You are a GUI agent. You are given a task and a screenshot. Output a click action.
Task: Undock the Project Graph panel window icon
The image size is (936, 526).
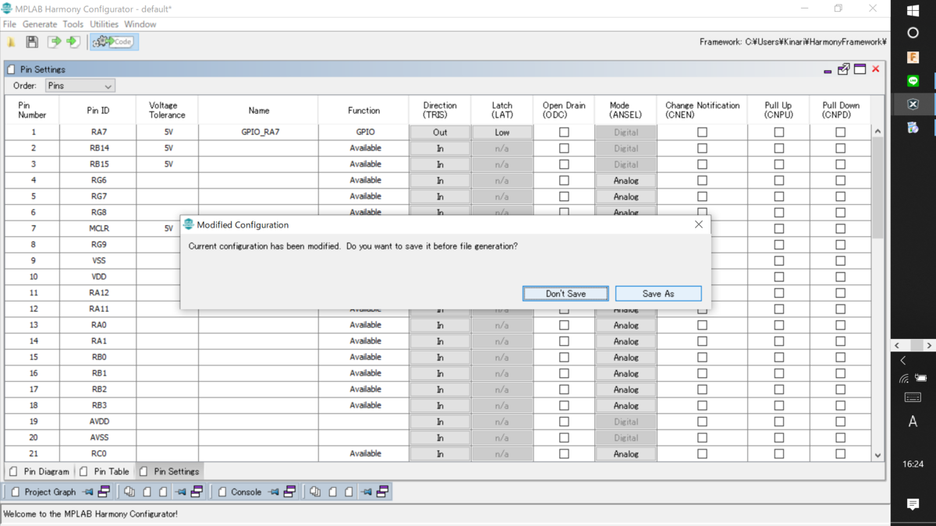104,492
